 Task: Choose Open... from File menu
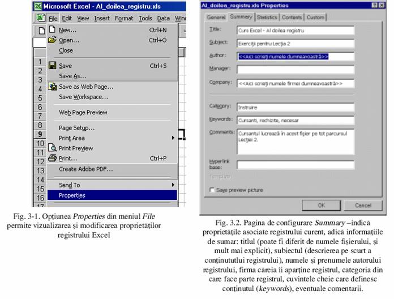pyautogui.click(x=112, y=40)
